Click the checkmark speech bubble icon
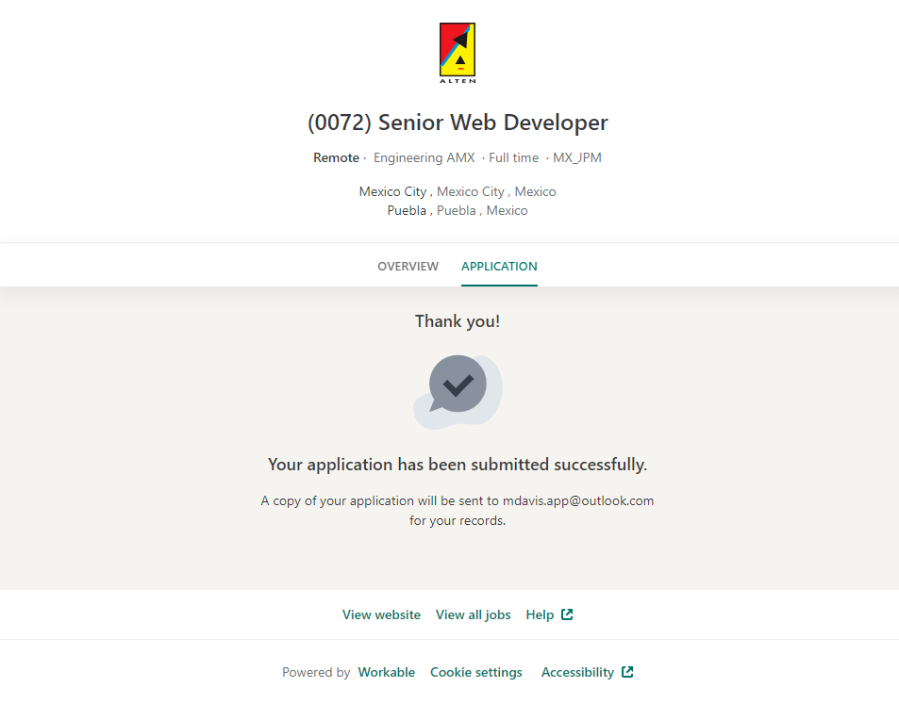 coord(458,385)
